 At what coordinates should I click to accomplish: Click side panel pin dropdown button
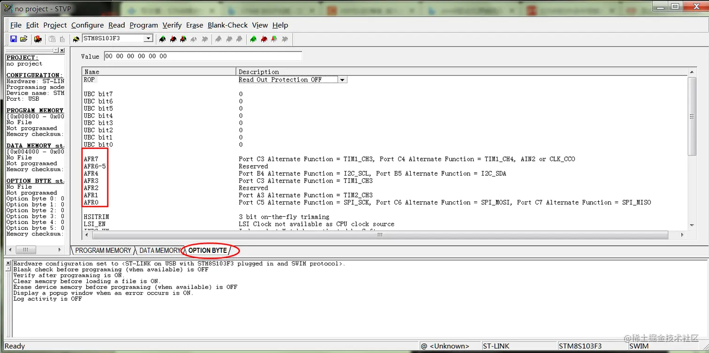(56, 50)
